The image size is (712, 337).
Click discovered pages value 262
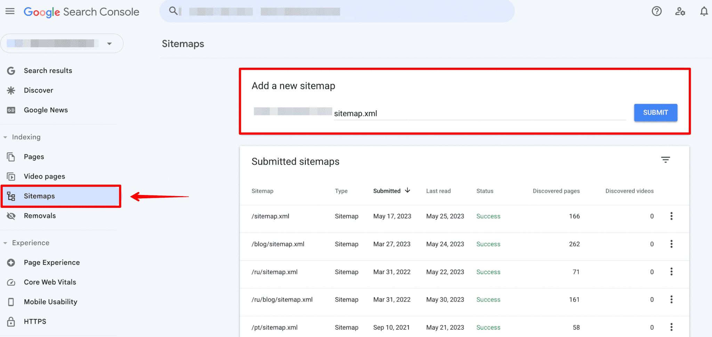pyautogui.click(x=574, y=244)
